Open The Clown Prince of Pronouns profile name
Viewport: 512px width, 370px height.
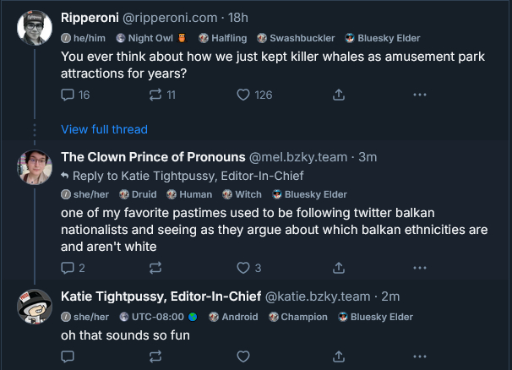(152, 157)
